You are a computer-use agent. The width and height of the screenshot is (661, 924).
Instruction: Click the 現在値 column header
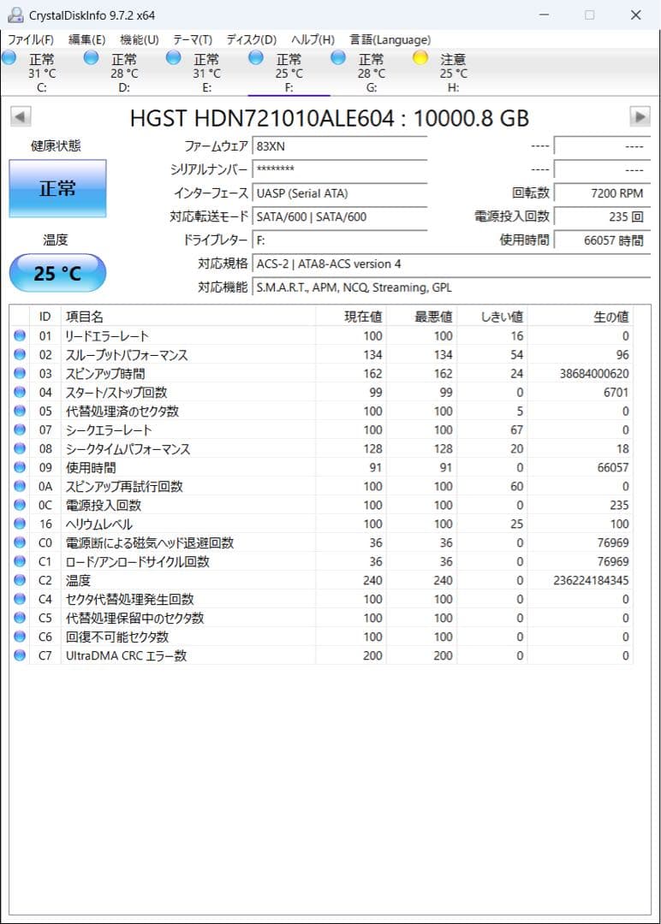pyautogui.click(x=351, y=317)
